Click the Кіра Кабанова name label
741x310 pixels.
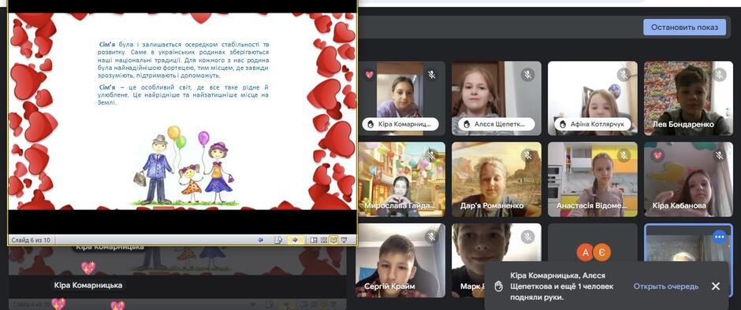pyautogui.click(x=679, y=205)
